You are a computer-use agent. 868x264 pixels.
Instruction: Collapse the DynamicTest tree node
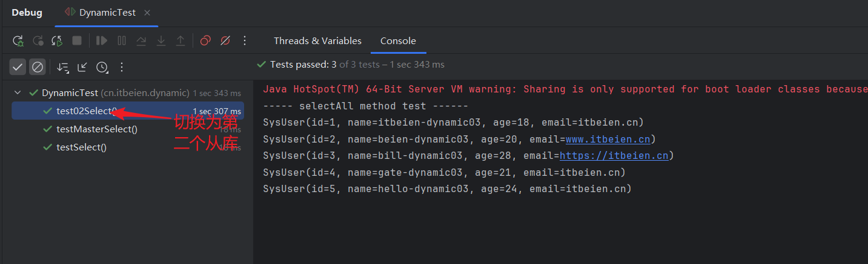18,93
